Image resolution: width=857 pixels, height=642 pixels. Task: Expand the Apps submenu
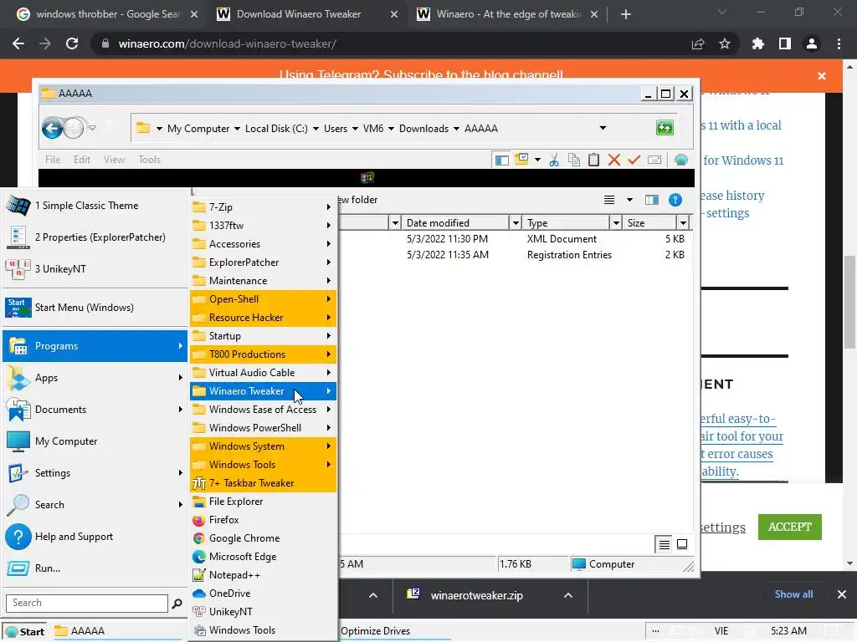[x=95, y=378]
